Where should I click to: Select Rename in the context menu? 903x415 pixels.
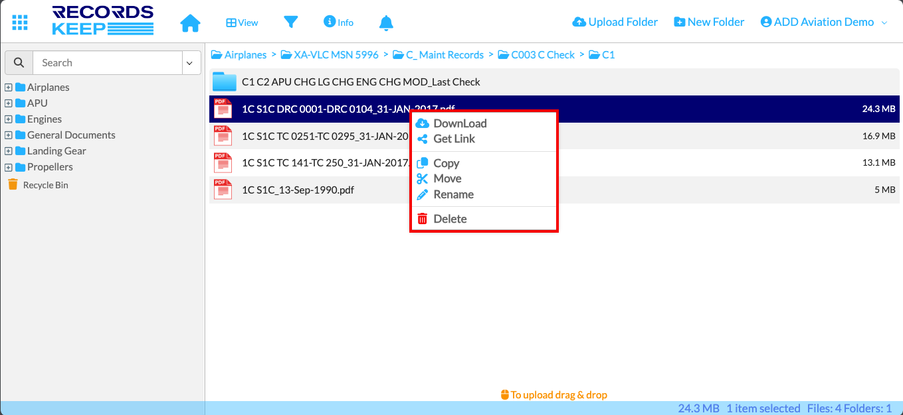click(453, 194)
